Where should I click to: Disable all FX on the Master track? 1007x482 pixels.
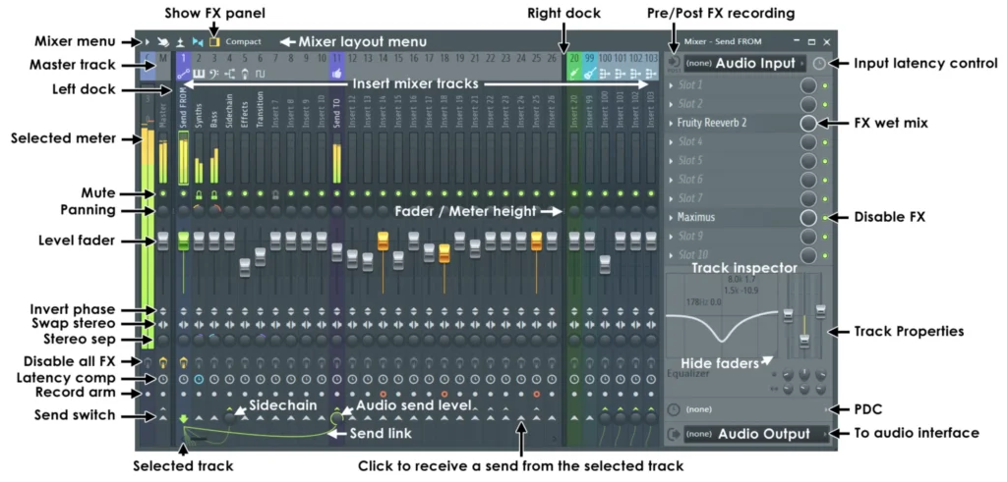tap(163, 363)
